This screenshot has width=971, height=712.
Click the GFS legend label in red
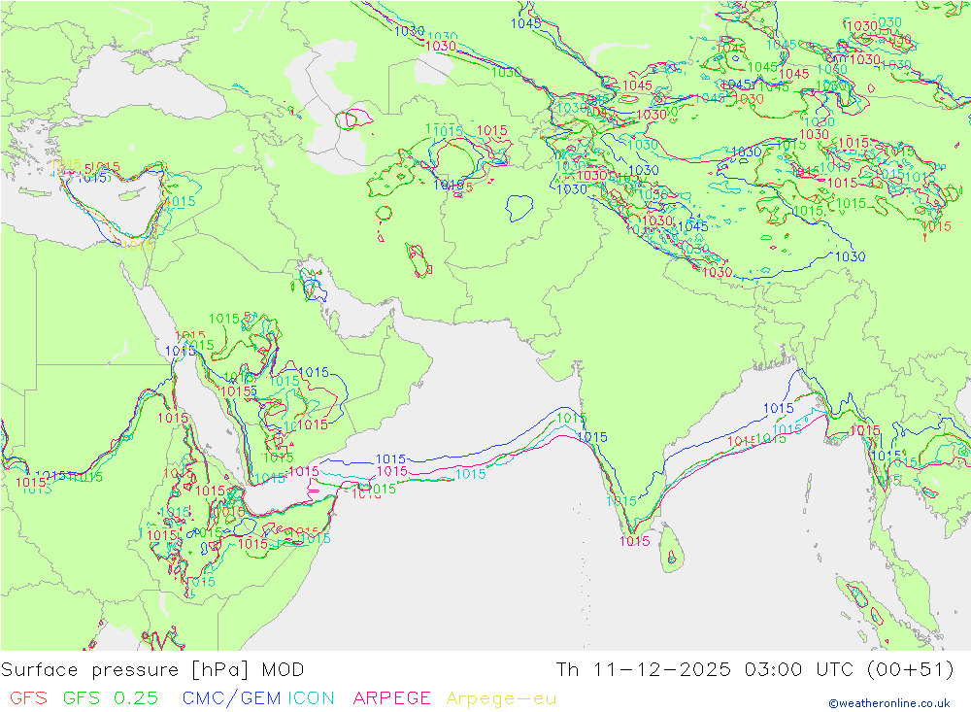tap(28, 697)
